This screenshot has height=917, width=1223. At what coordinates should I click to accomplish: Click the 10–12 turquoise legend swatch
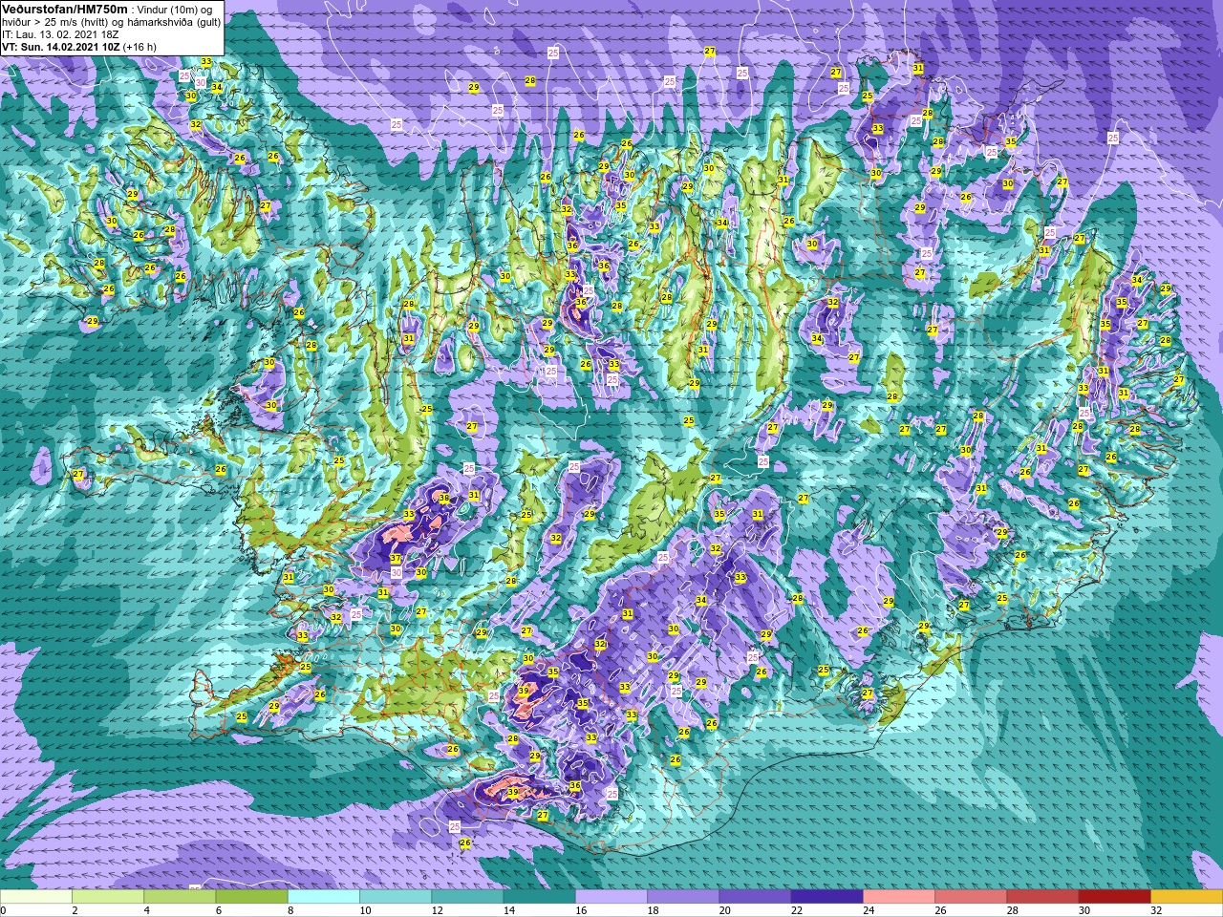point(396,896)
